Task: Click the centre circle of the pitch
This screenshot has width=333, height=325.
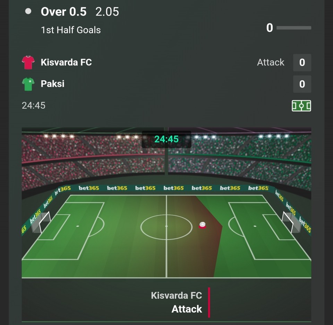Action: coord(166,227)
